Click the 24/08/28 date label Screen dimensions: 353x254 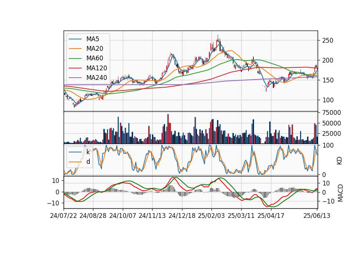pos(93,216)
